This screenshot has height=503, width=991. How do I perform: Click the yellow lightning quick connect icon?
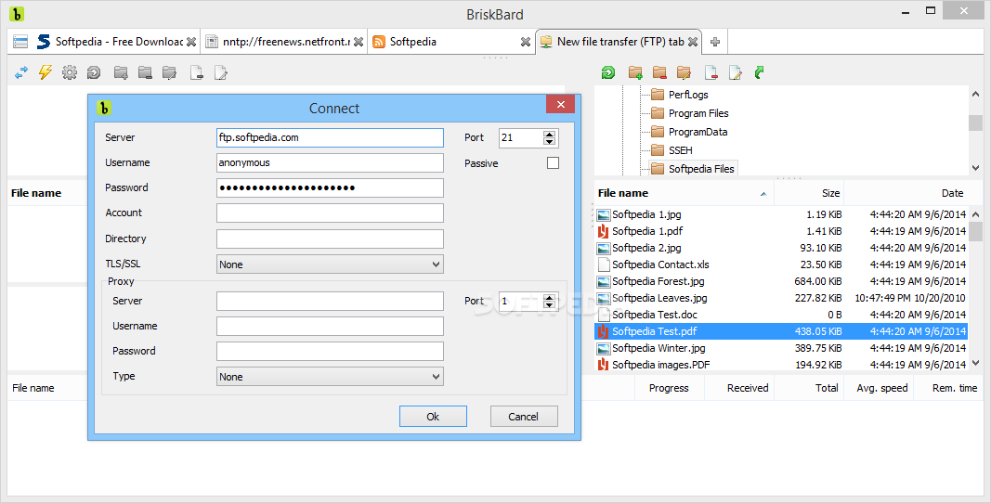click(45, 72)
